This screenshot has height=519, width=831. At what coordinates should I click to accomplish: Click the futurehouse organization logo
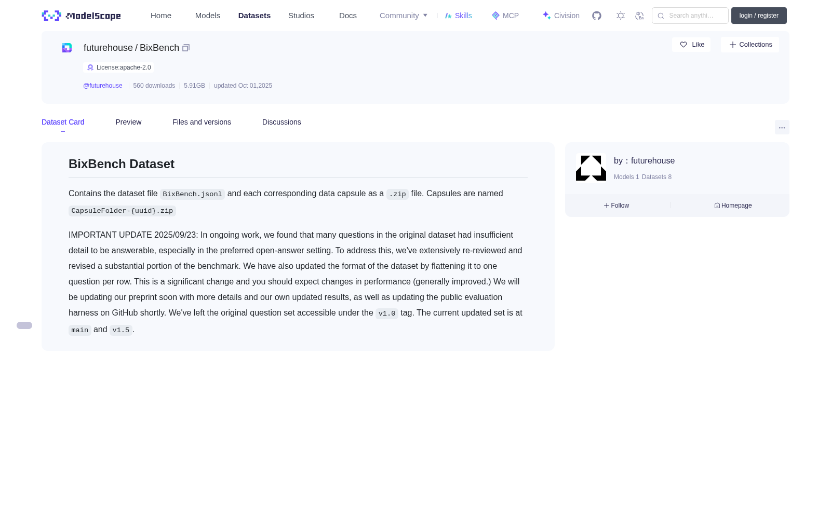pos(591,168)
